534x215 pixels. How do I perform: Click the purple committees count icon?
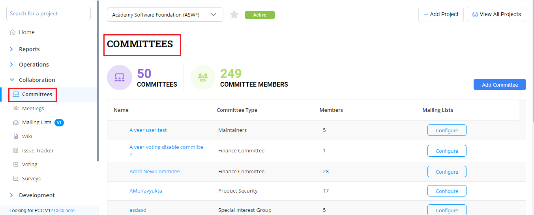pos(120,78)
